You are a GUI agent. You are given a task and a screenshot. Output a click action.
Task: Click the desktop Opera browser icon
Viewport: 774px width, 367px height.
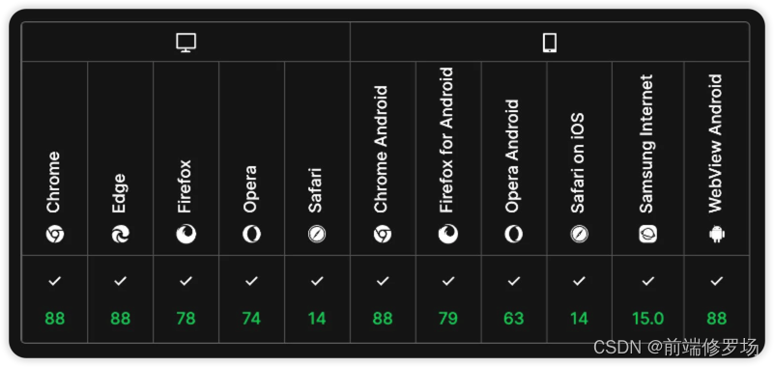point(252,234)
